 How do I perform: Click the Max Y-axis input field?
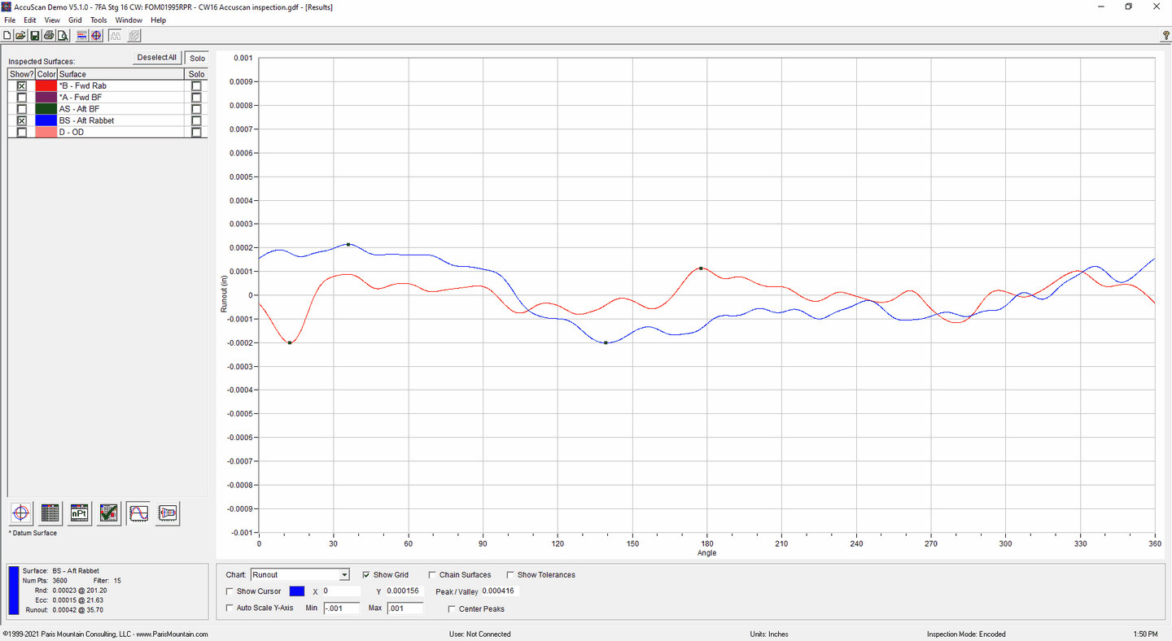point(405,608)
